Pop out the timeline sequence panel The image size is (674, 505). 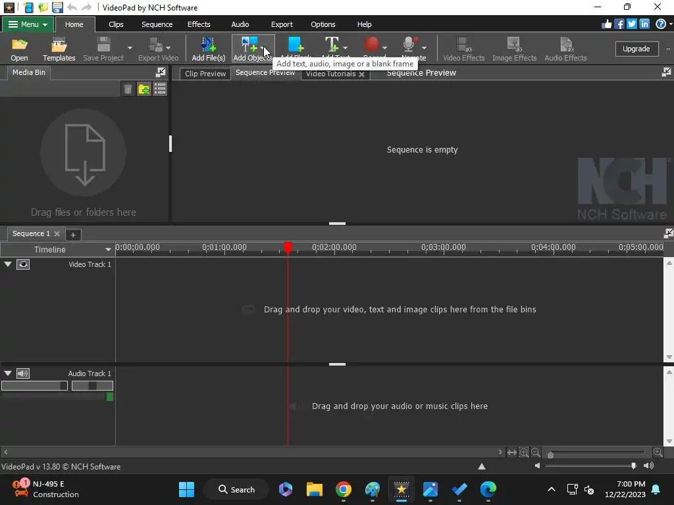pyautogui.click(x=668, y=233)
